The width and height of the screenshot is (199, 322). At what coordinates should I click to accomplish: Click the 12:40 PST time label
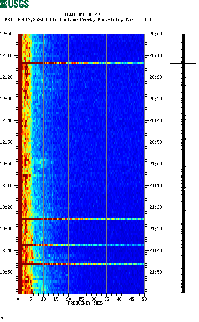pyautogui.click(x=6, y=121)
